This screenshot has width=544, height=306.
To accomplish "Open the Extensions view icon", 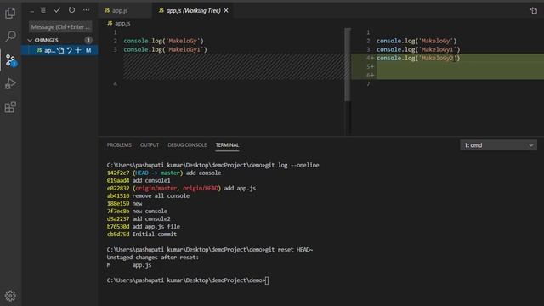I will coord(10,107).
